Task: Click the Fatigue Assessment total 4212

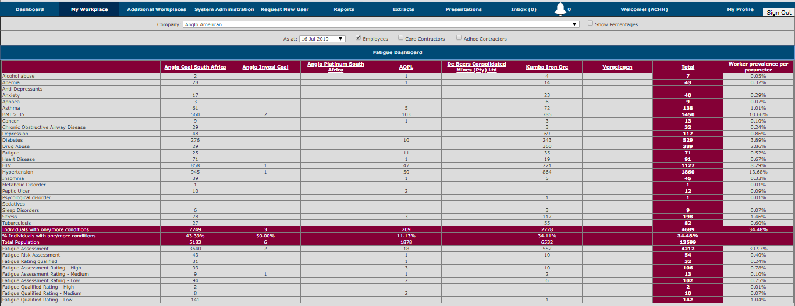Action: [x=688, y=249]
